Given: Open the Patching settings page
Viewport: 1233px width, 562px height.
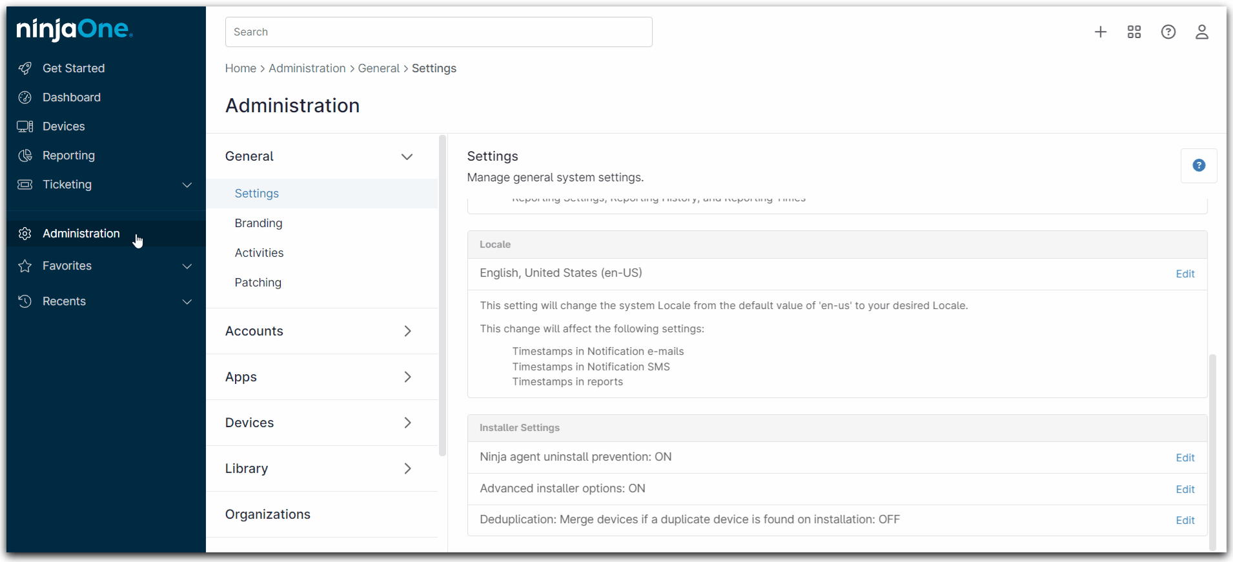Looking at the screenshot, I should pos(258,283).
